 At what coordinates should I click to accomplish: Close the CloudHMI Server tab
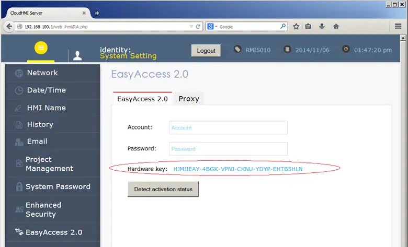[84, 13]
